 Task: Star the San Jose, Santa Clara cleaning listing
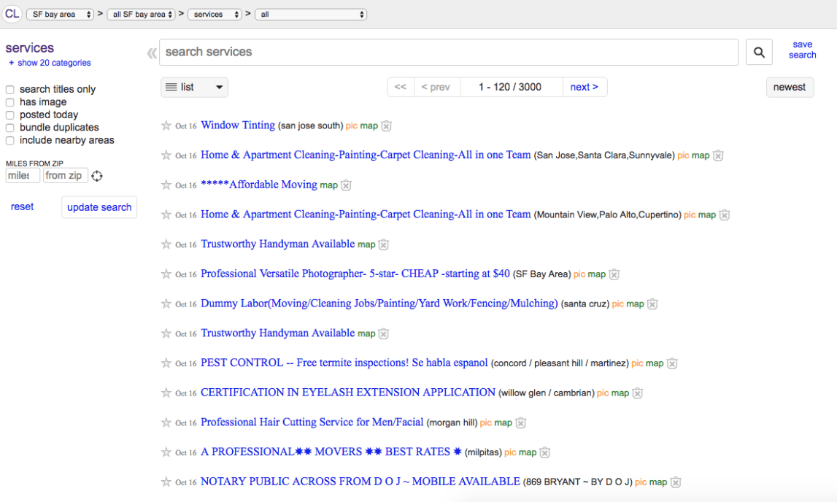[x=166, y=155]
